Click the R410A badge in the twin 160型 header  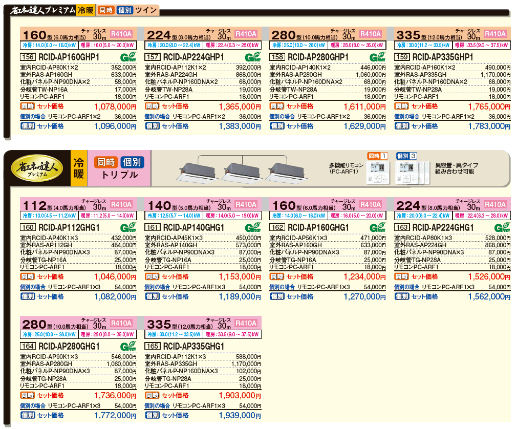point(121,34)
